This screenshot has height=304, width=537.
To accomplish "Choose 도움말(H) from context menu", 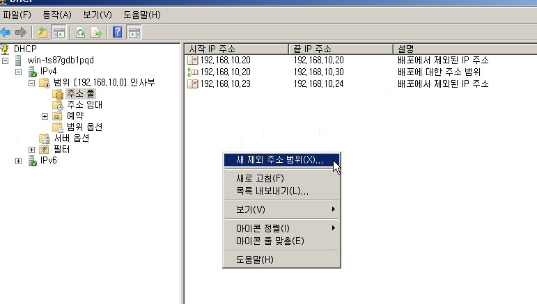I will (x=281, y=259).
